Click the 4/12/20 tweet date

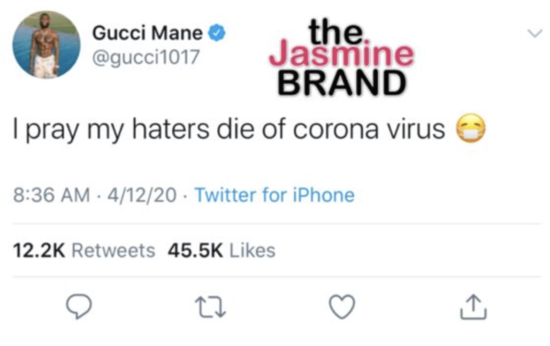click(x=141, y=195)
